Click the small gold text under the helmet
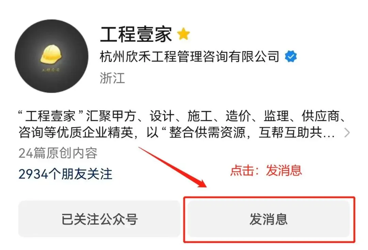The height and width of the screenshot is (250, 368). [51, 70]
